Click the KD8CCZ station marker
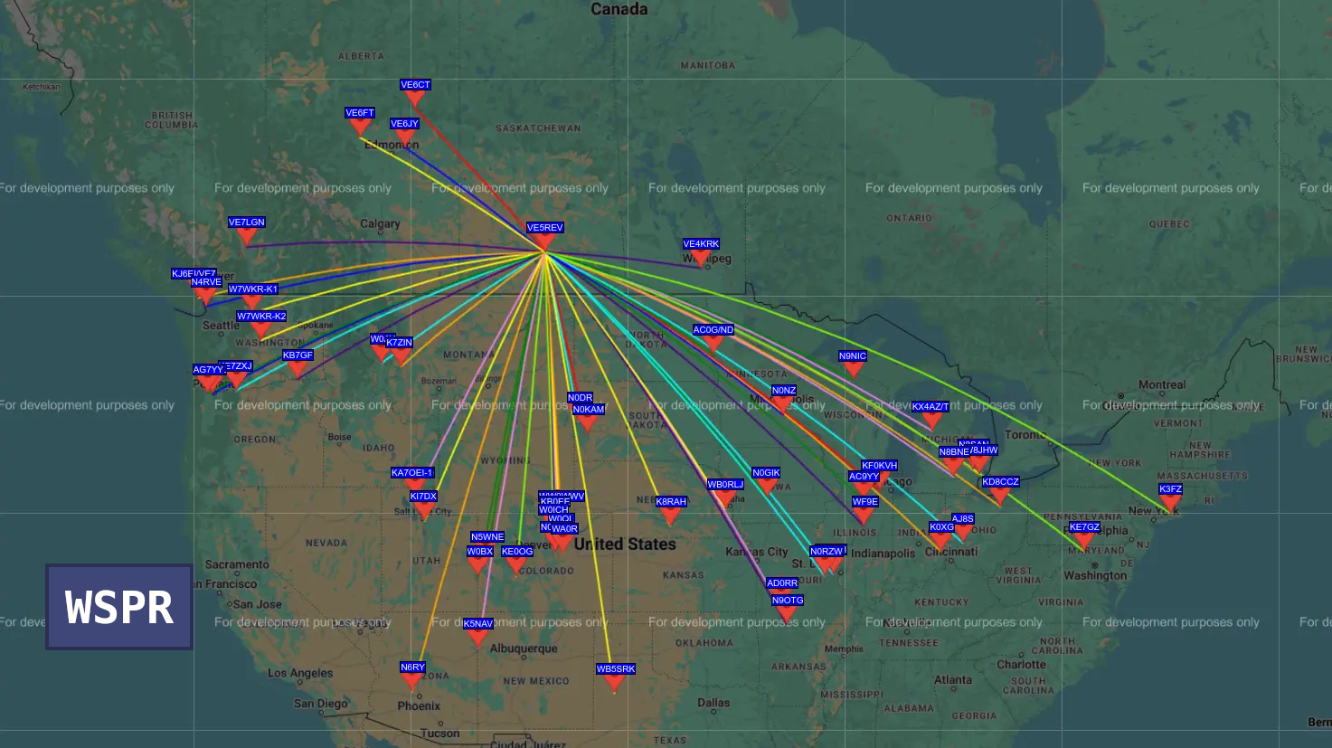The height and width of the screenshot is (748, 1332). [1000, 496]
